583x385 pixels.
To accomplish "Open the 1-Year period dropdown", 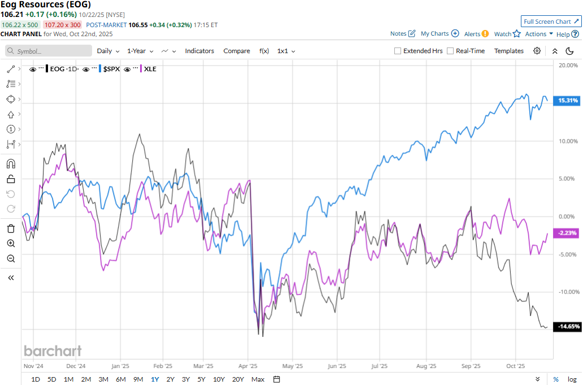I will point(140,51).
